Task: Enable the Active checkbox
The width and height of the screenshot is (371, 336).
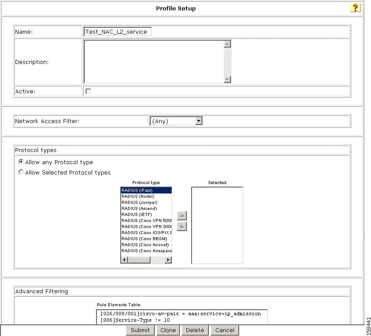Action: pos(88,91)
